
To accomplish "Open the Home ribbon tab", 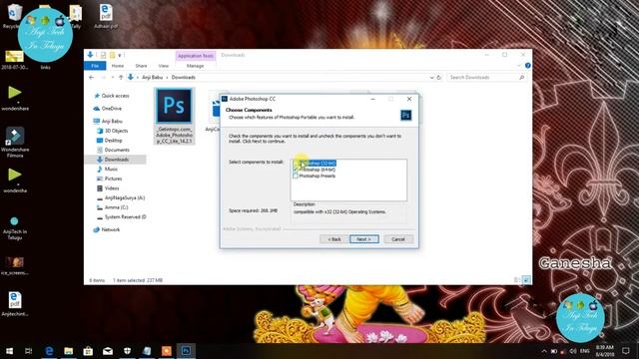I will (118, 66).
